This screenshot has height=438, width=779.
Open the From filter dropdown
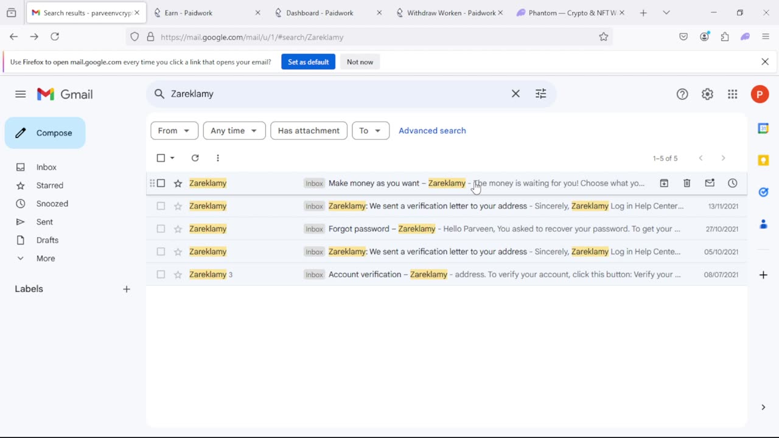click(x=174, y=131)
